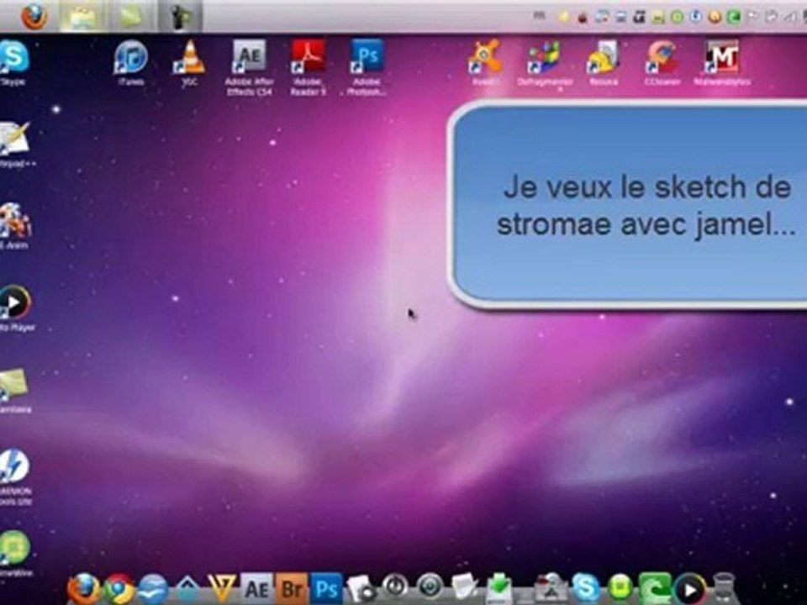
Task: Open DAEMON Tools Lite desktop shortcut
Action: coord(14,477)
